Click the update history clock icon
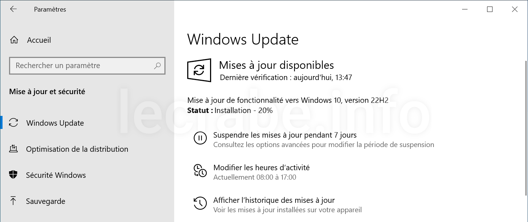This screenshot has width=528, height=222. pyautogui.click(x=200, y=203)
